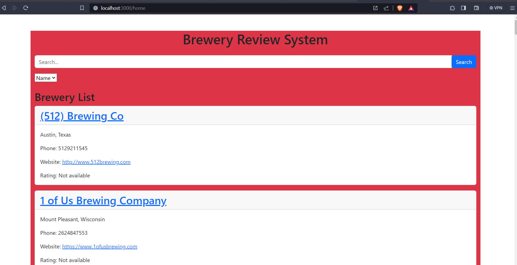Click the forward navigation arrow
This screenshot has width=517, height=265.
point(15,8)
